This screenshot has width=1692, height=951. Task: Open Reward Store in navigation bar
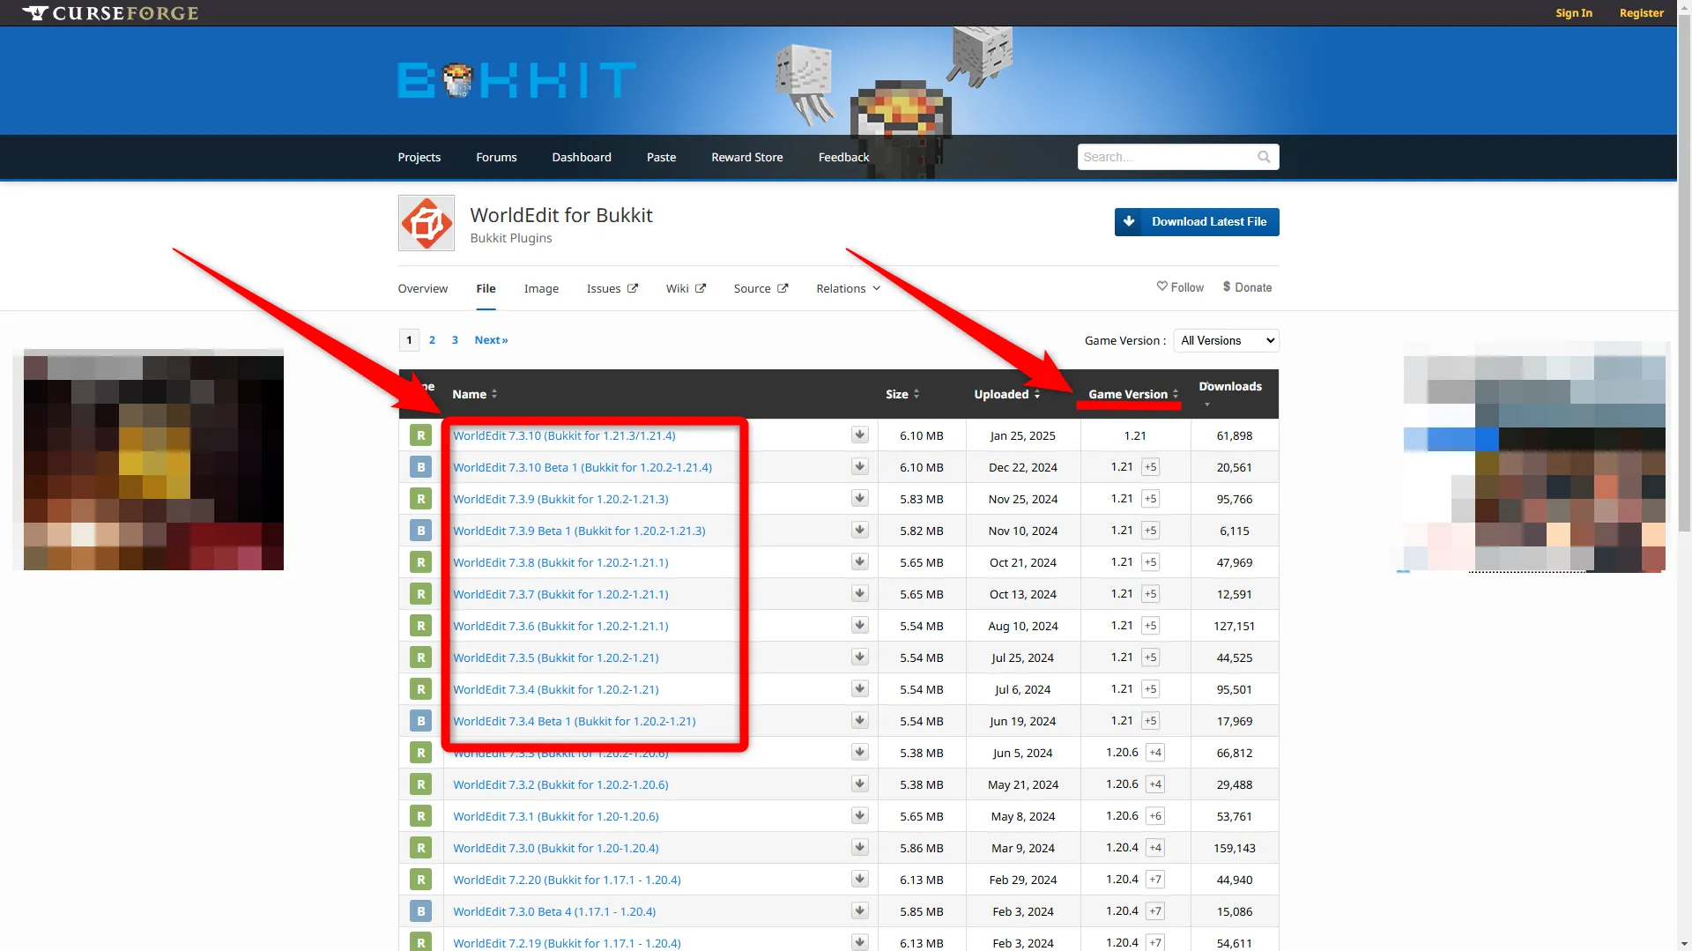(x=747, y=157)
